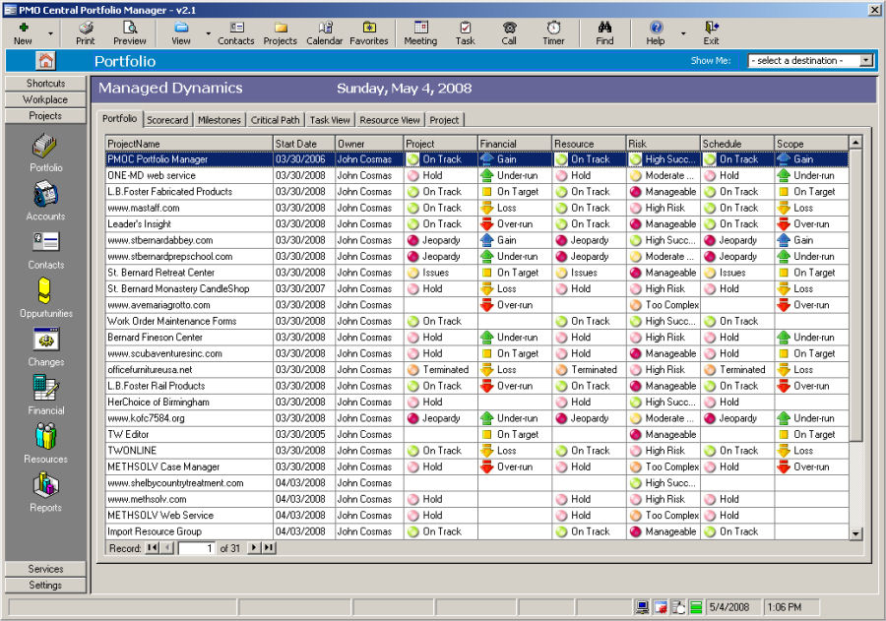Go to next record button

(x=254, y=547)
